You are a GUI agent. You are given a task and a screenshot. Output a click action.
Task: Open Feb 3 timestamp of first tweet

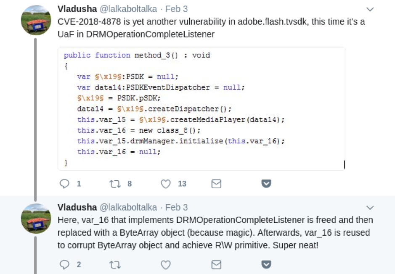(x=176, y=9)
